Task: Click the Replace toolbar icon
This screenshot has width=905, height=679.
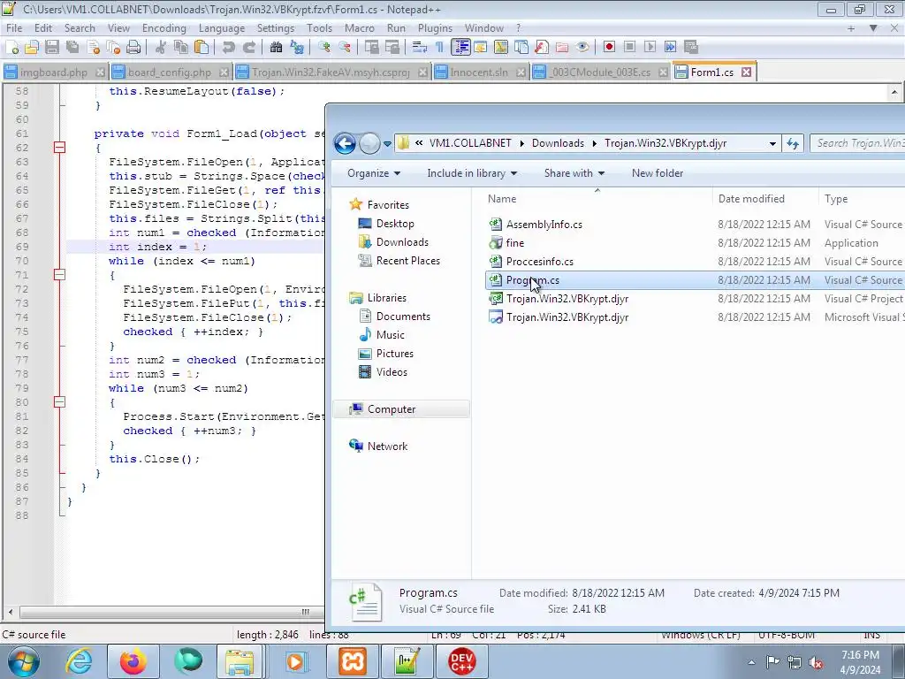Action: point(297,48)
